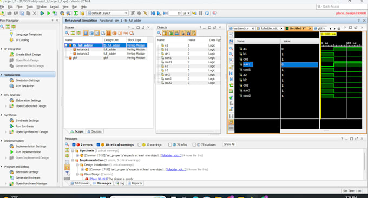Collapse the Synthesis messages group

coord(73,151)
